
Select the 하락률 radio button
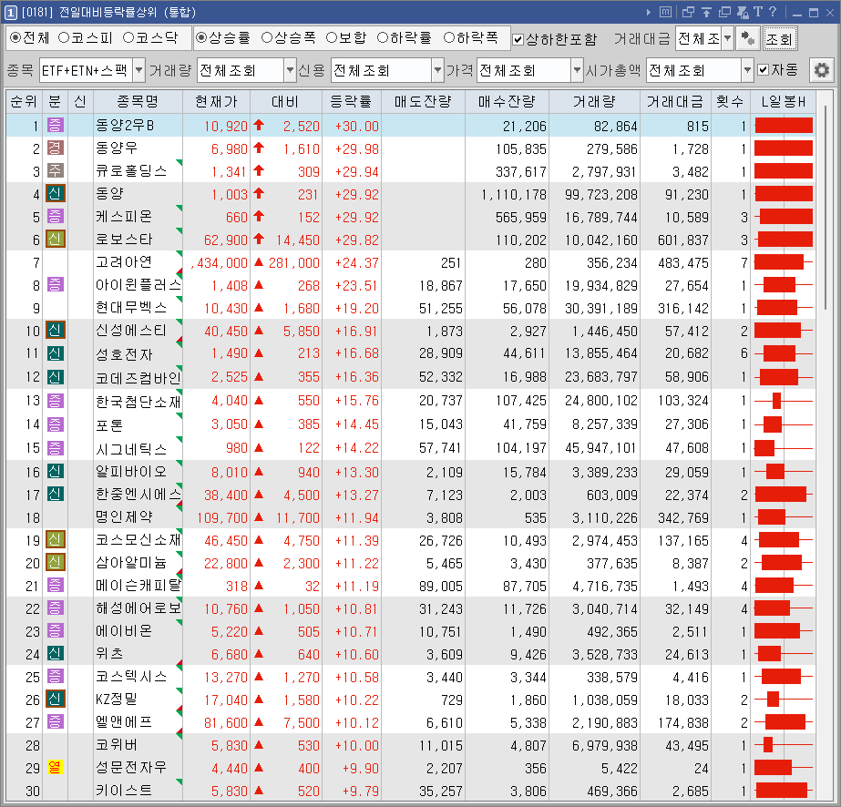tap(383, 37)
